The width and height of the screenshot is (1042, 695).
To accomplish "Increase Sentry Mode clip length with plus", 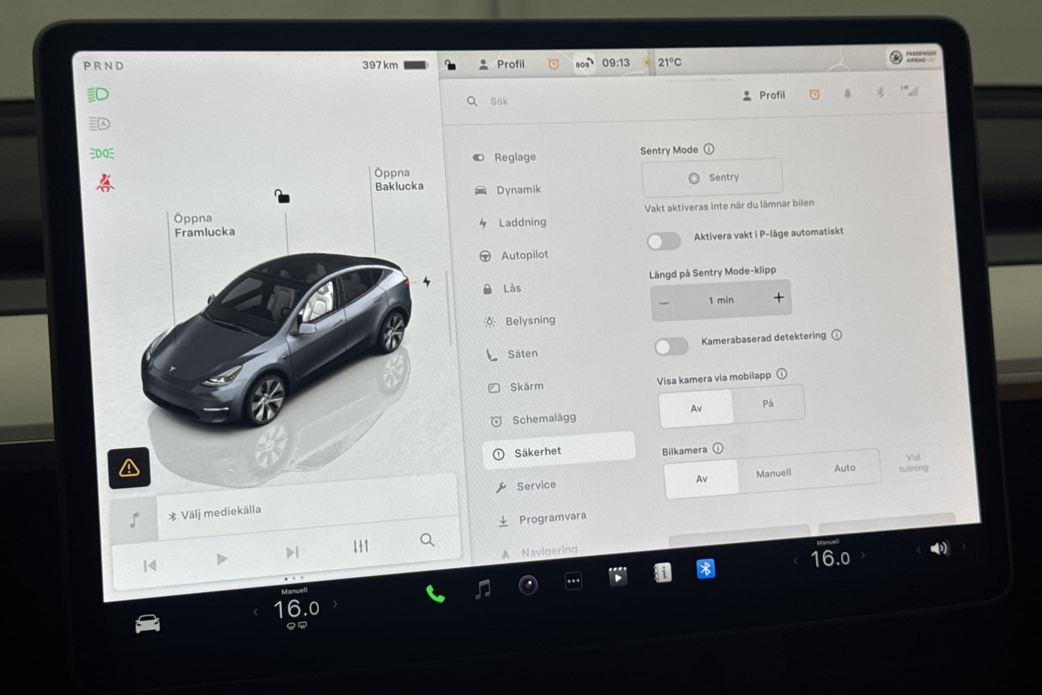I will 778,297.
